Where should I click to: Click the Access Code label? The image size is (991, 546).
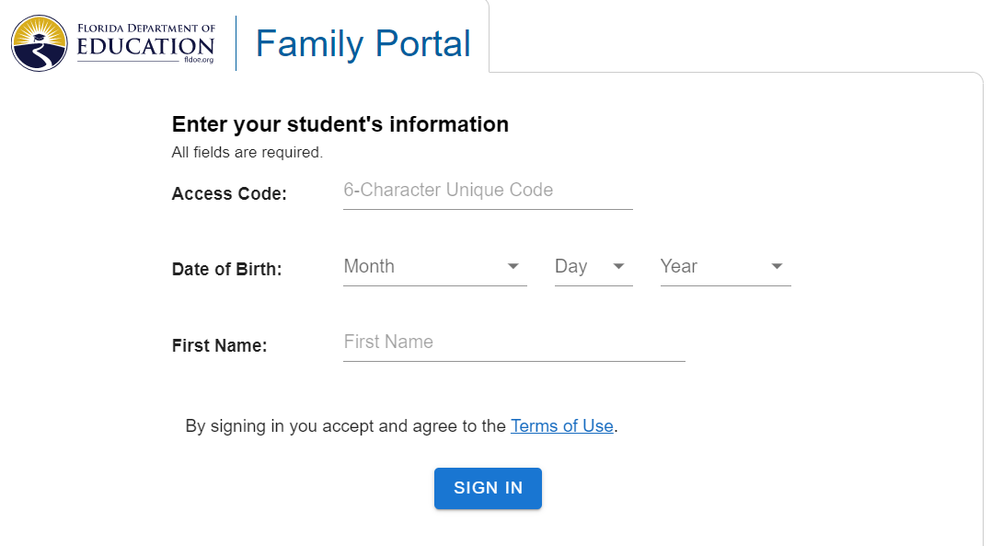click(229, 194)
